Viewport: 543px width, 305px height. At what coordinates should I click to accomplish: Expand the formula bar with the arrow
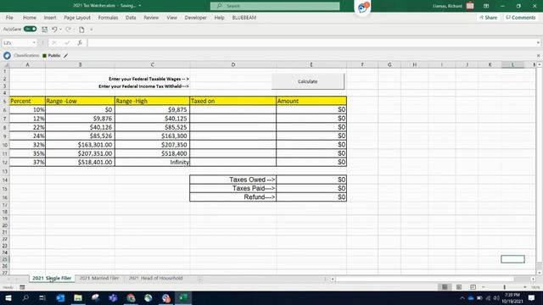point(538,43)
